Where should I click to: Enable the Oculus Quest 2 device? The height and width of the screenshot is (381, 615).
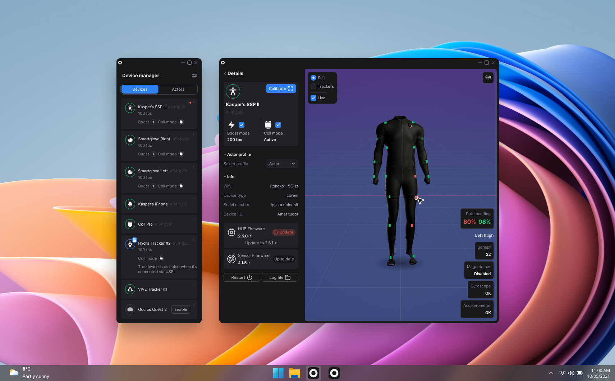click(x=181, y=309)
